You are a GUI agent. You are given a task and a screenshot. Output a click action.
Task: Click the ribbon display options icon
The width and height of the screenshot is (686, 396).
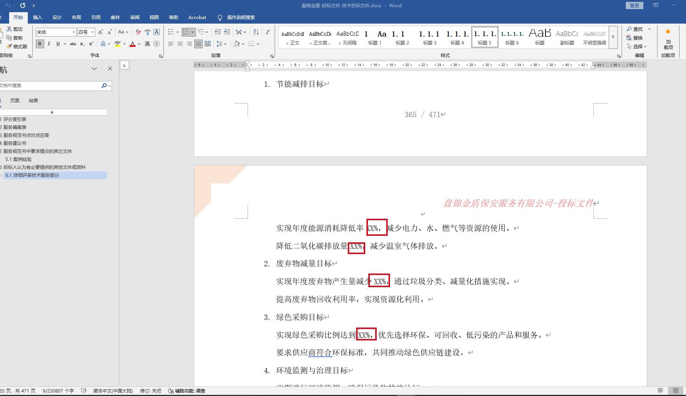[656, 5]
